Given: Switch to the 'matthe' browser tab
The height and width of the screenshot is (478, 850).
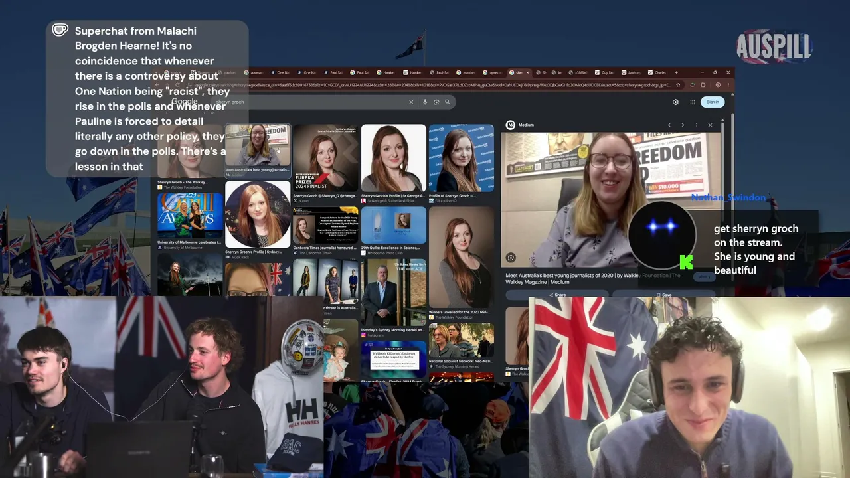Looking at the screenshot, I should click(x=466, y=72).
